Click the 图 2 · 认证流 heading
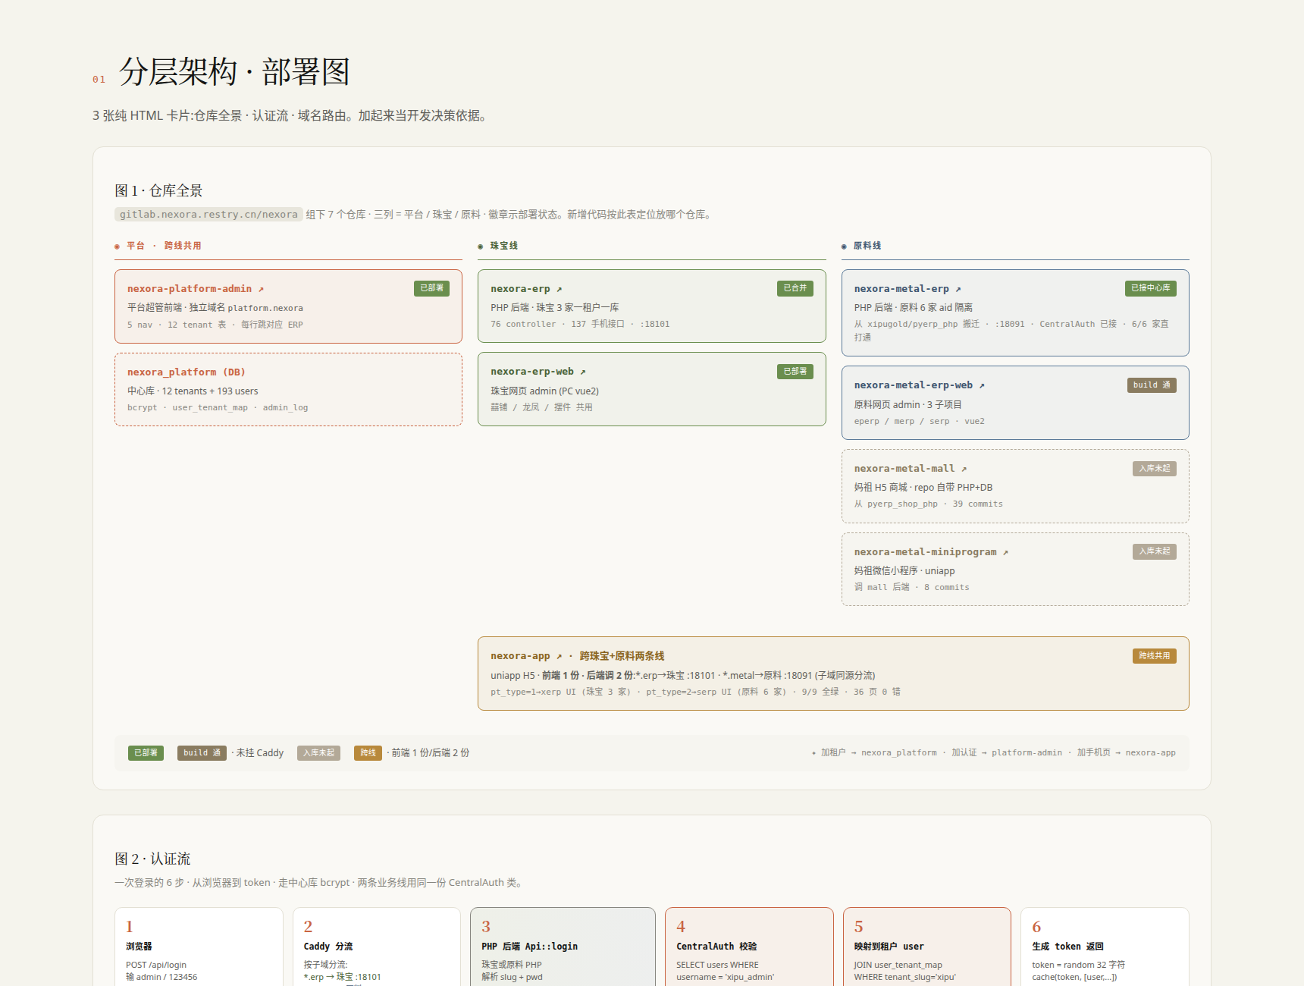The width and height of the screenshot is (1304, 986). tap(152, 859)
